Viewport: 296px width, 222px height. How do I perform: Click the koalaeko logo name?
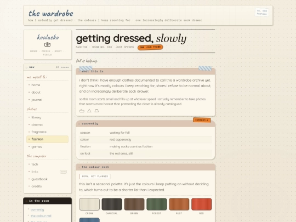(48, 37)
